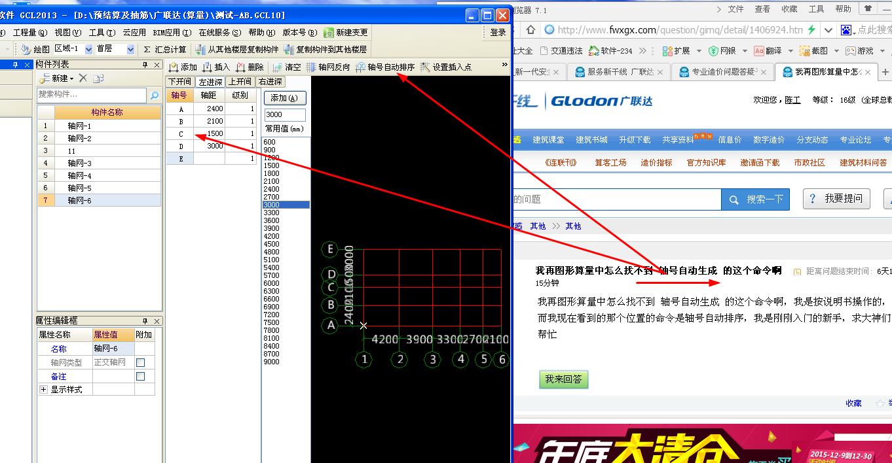Click the 添加 (add) axis toolbar icon

pyautogui.click(x=174, y=67)
